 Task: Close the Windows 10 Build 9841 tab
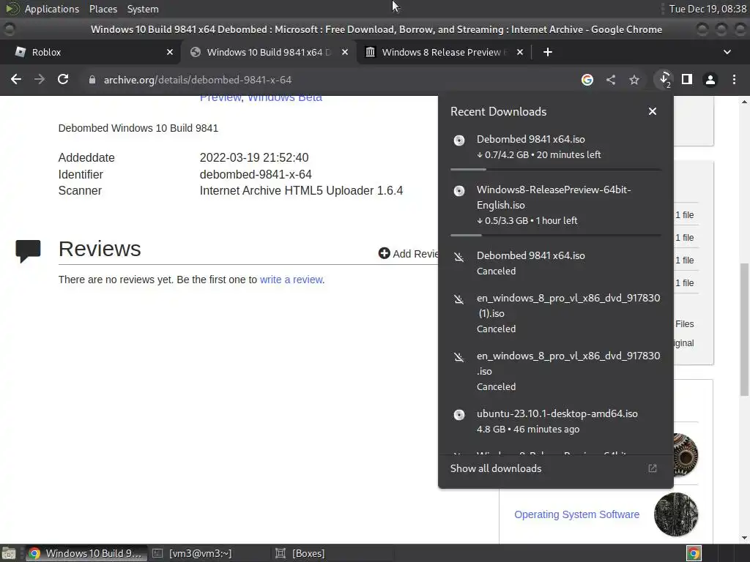pyautogui.click(x=345, y=52)
